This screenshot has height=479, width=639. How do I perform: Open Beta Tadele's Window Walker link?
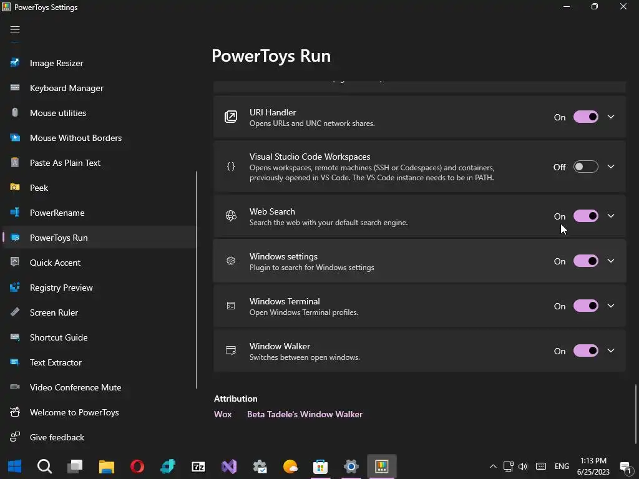coord(305,414)
